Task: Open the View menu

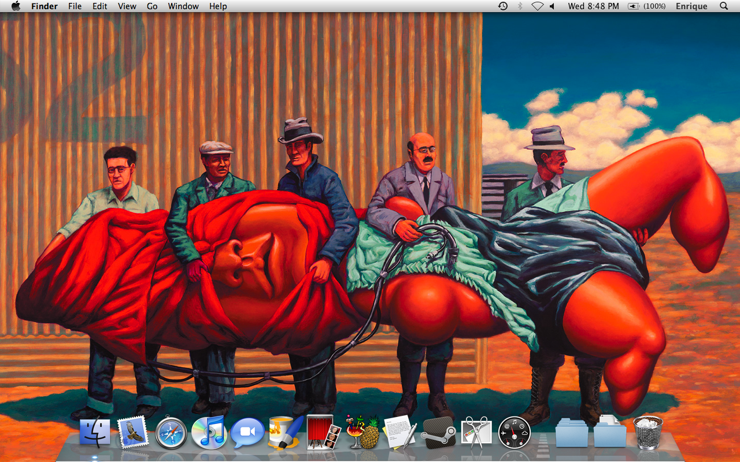Action: (x=127, y=6)
